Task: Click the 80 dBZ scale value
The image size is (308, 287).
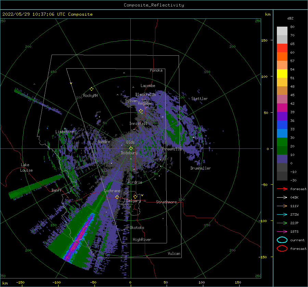Action: click(x=292, y=27)
